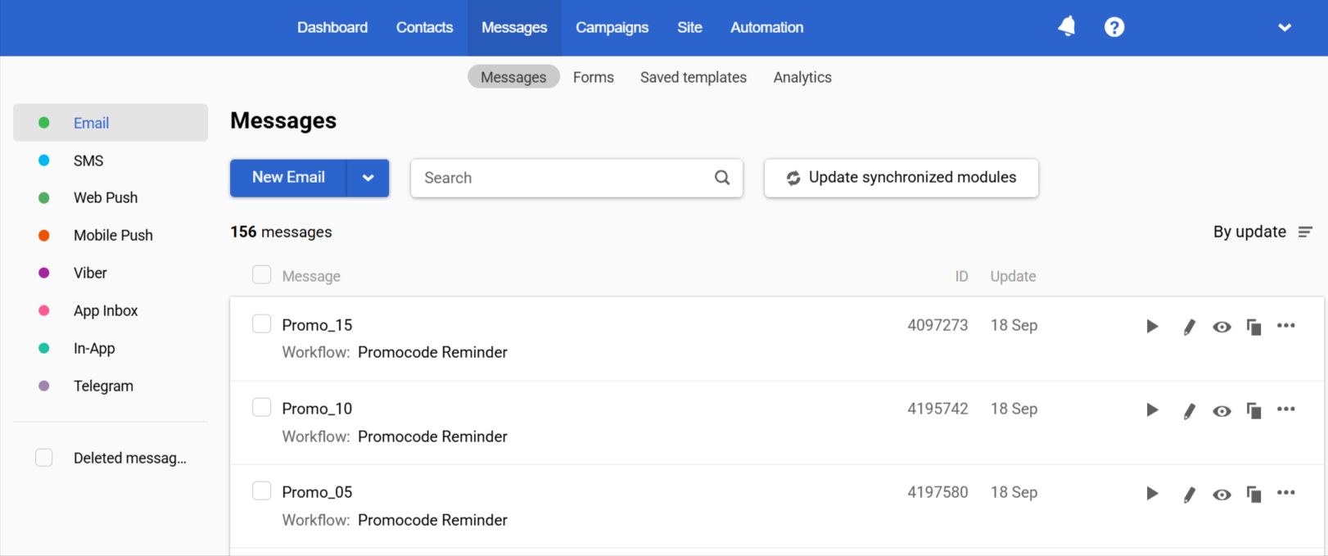The height and width of the screenshot is (556, 1328).
Task: Expand the account menu chevron in header
Action: (x=1285, y=28)
